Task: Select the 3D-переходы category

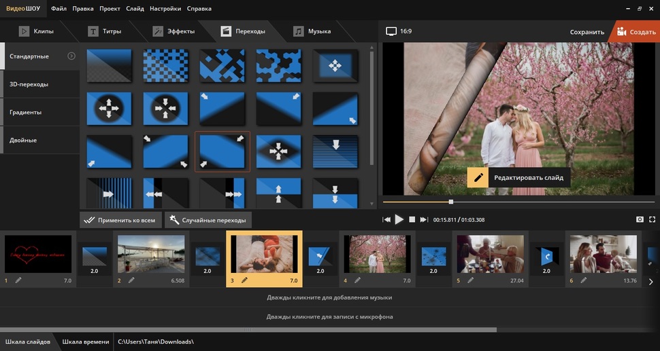Action: [x=39, y=84]
